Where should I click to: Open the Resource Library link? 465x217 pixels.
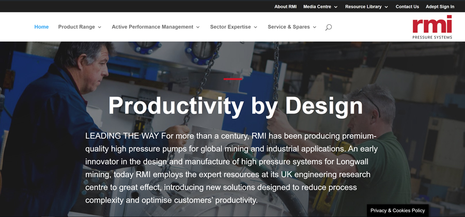pyautogui.click(x=363, y=7)
